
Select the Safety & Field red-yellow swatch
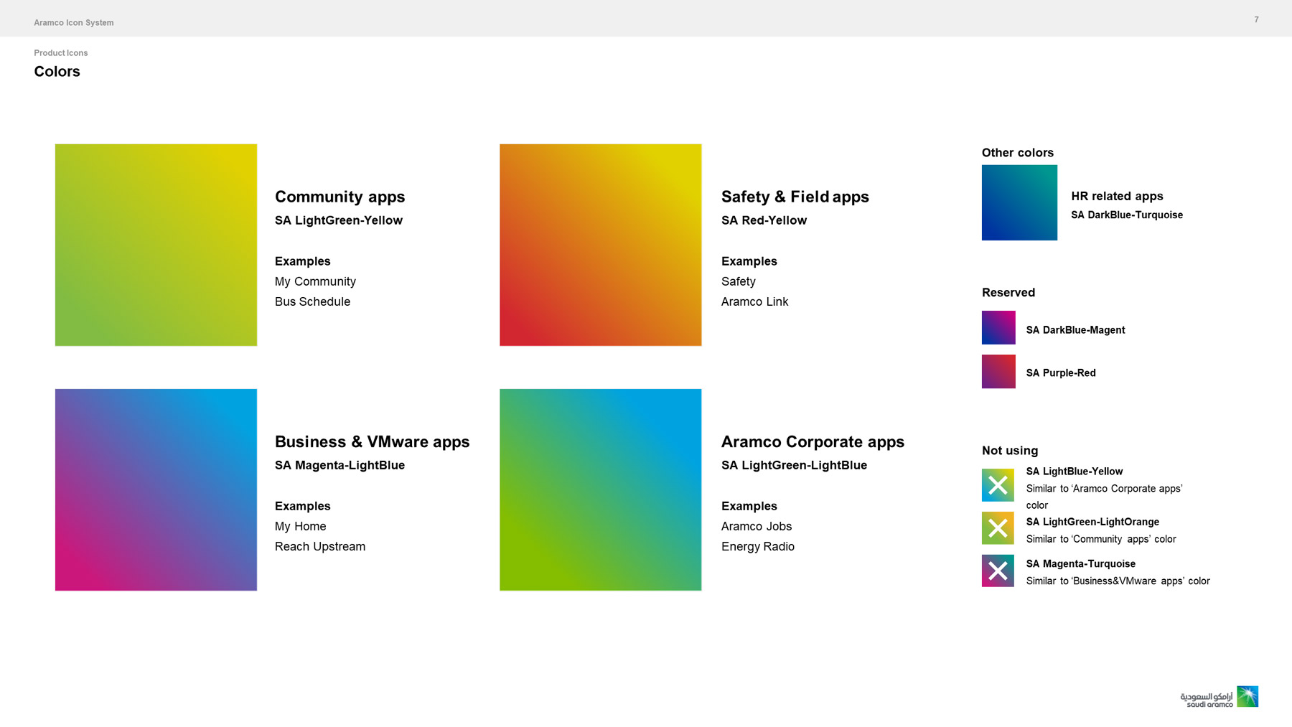coord(600,245)
